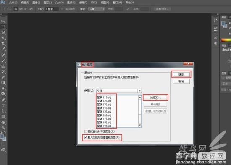This screenshot has width=231, height=165.
Task: Click the Subtract from selection icon
Action: 26,9
